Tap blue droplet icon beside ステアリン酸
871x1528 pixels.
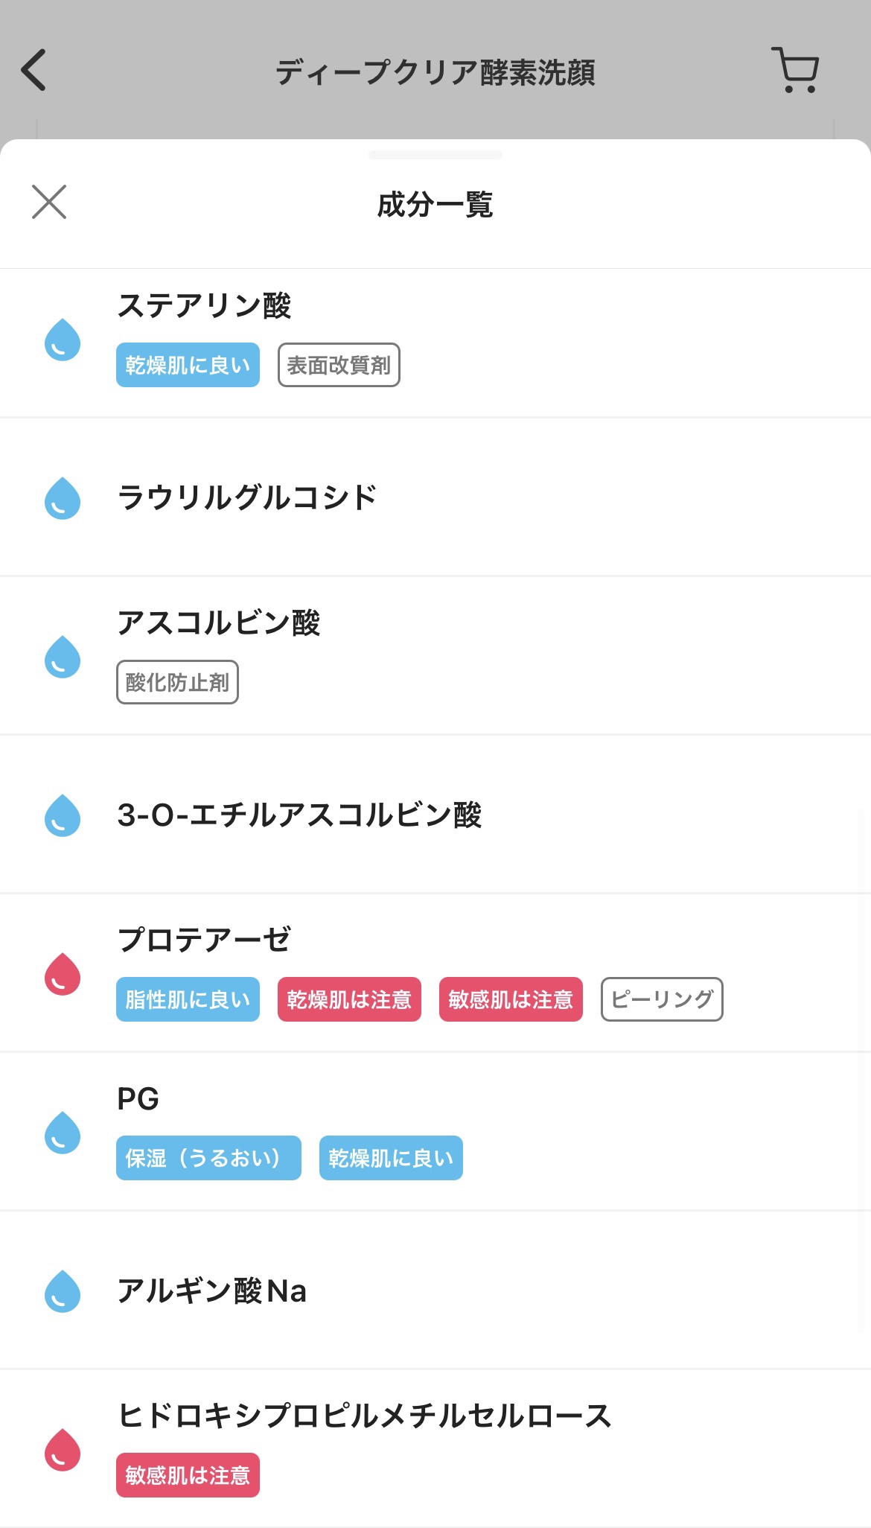pyautogui.click(x=63, y=340)
